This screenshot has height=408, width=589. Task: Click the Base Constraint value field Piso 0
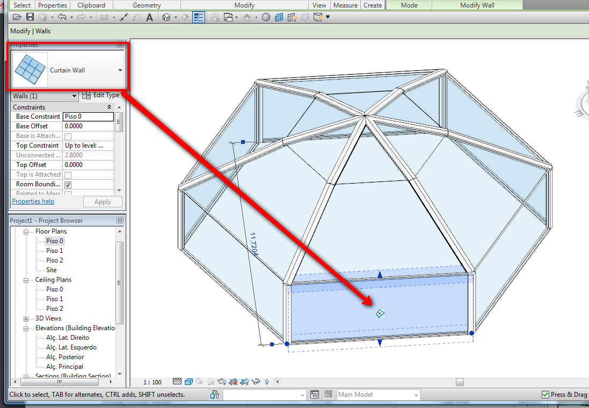[88, 116]
